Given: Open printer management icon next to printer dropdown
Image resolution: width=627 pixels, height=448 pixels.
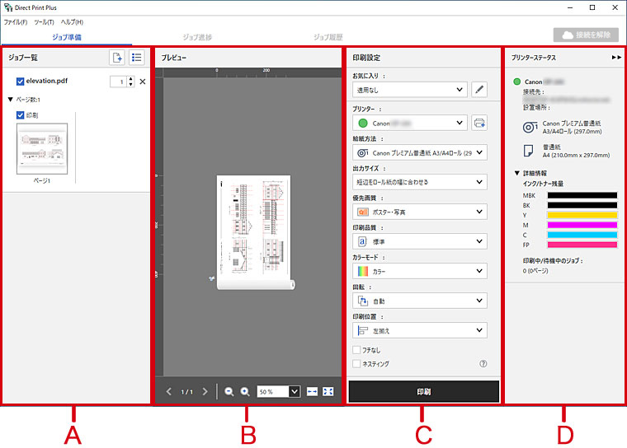Looking at the screenshot, I should pyautogui.click(x=479, y=123).
